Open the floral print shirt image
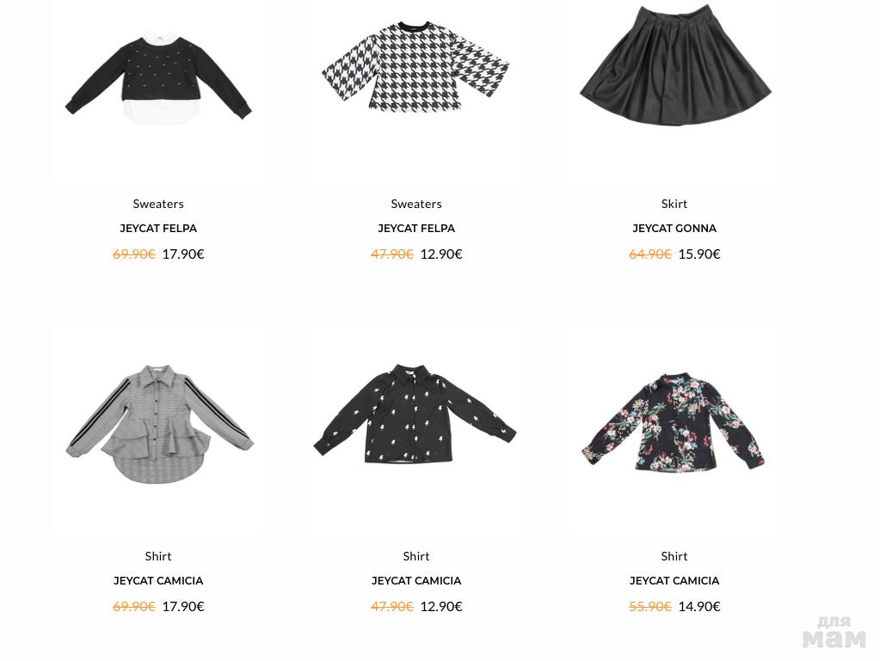Screen dimensions: 880x661 coord(673,422)
